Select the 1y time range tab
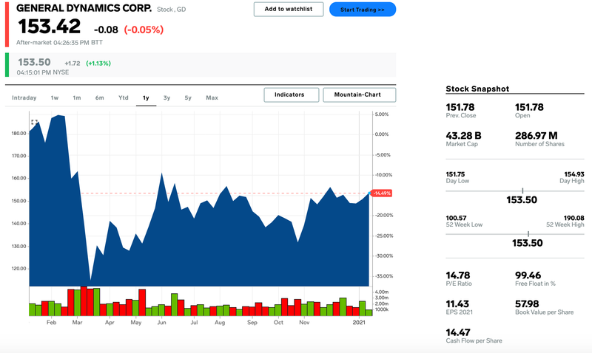 [x=146, y=98]
